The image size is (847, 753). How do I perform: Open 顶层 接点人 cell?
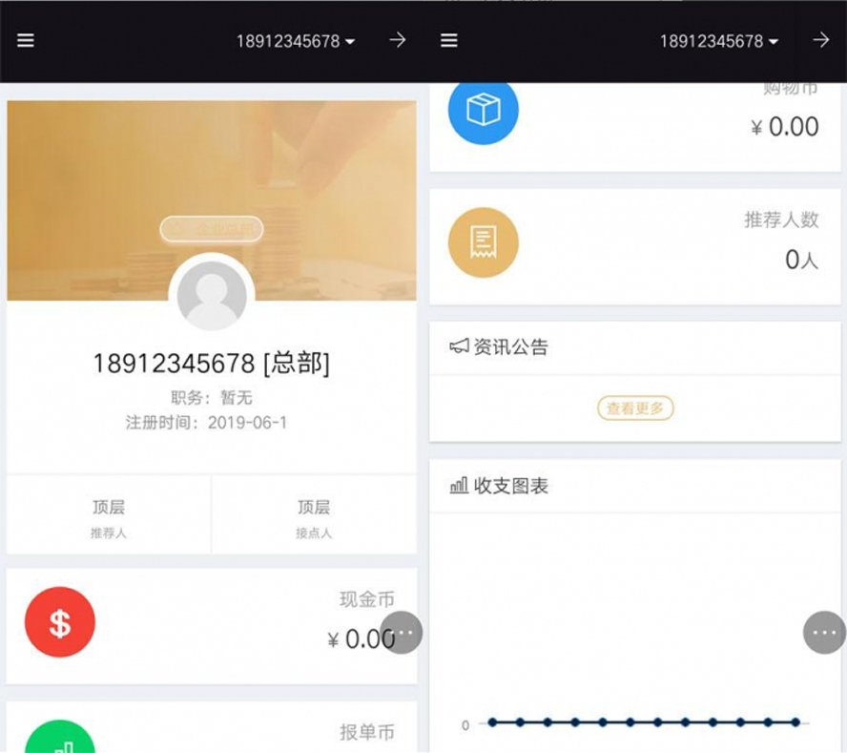coord(314,514)
